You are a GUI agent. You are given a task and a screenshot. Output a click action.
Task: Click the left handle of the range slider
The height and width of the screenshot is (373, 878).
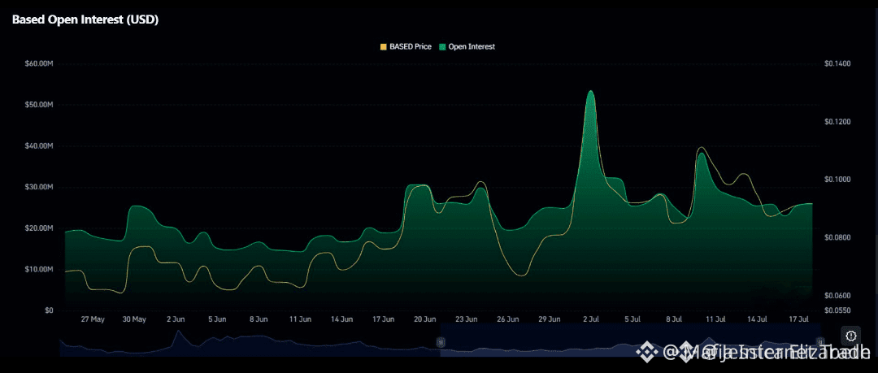coord(441,341)
